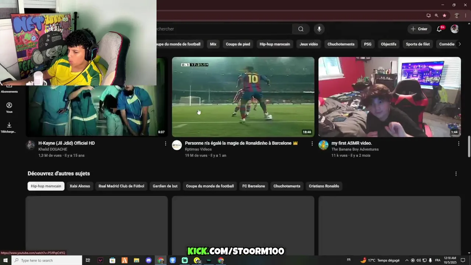Viewport: 471px width, 265px height.
Task: Open the Windows notification center
Action: (x=463, y=260)
